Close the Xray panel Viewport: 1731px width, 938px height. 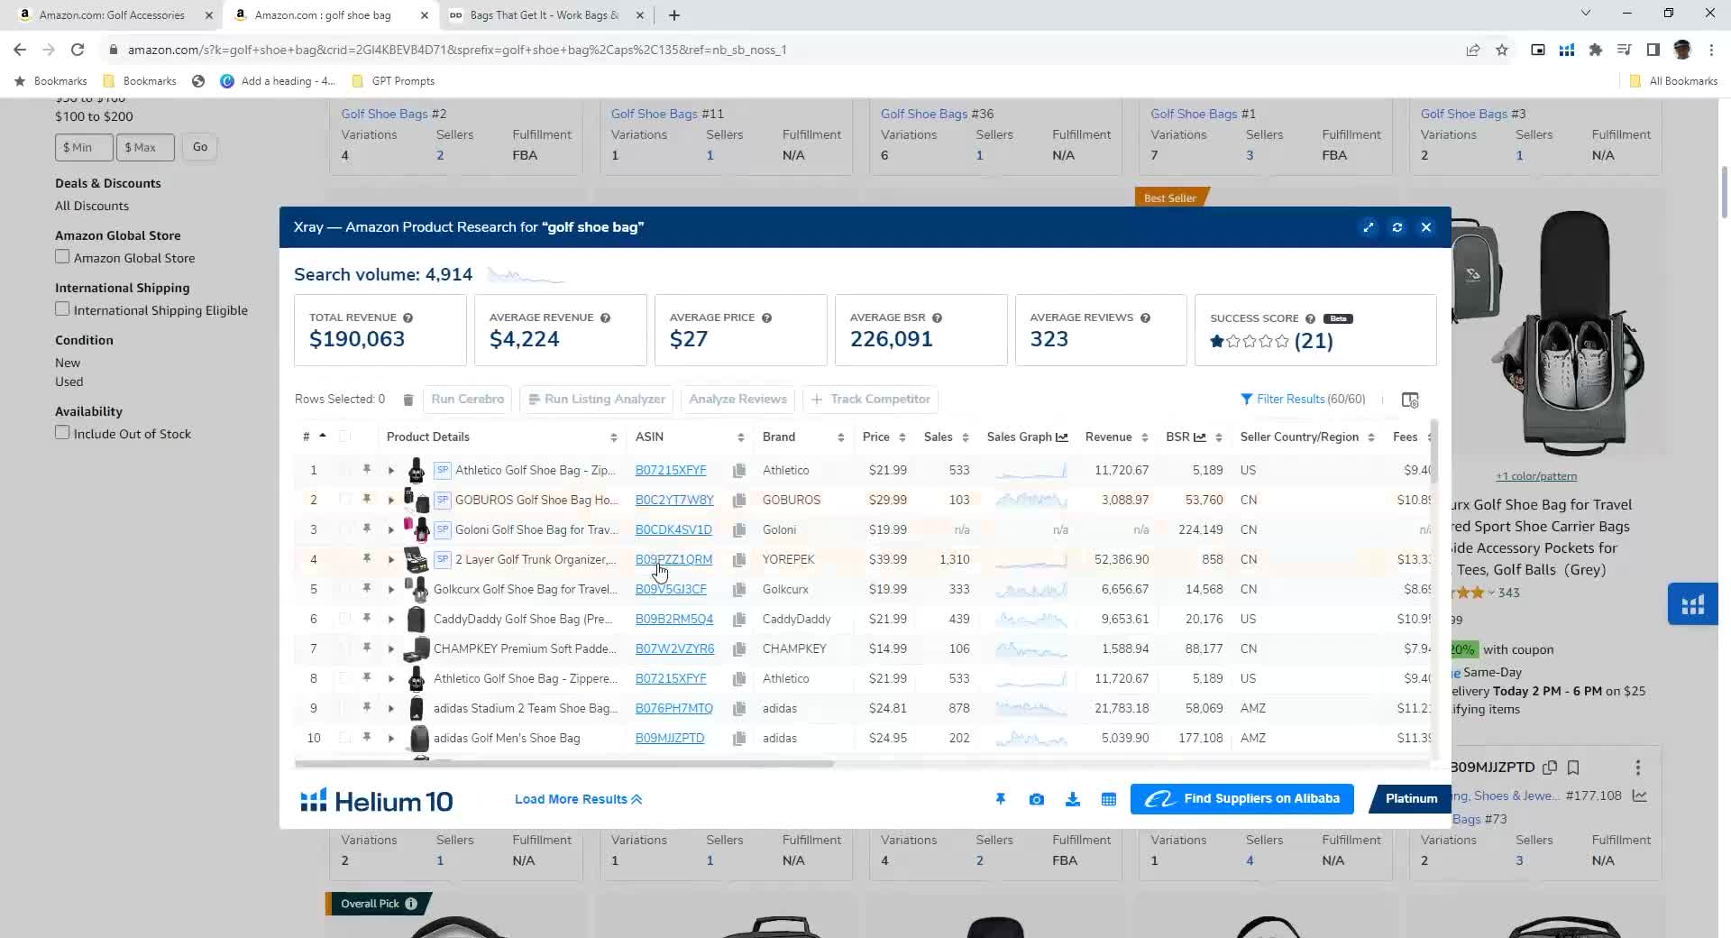coord(1426,227)
